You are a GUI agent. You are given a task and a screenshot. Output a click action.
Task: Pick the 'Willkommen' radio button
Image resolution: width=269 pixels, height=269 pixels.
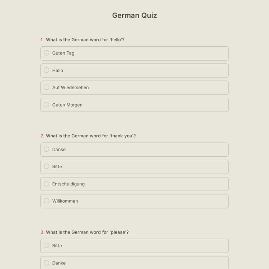tap(47, 201)
